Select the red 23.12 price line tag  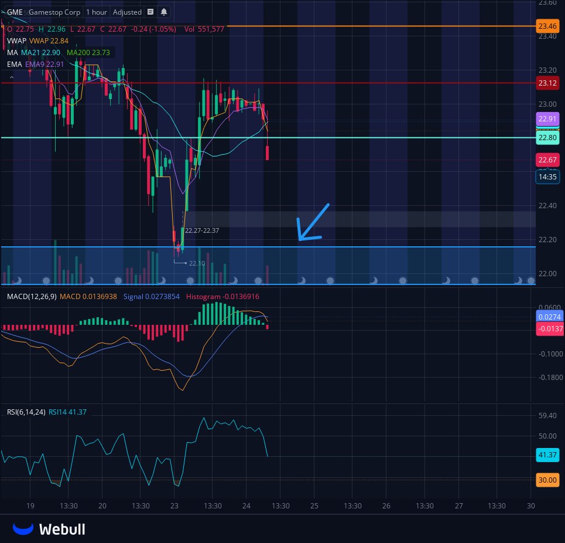pos(547,83)
